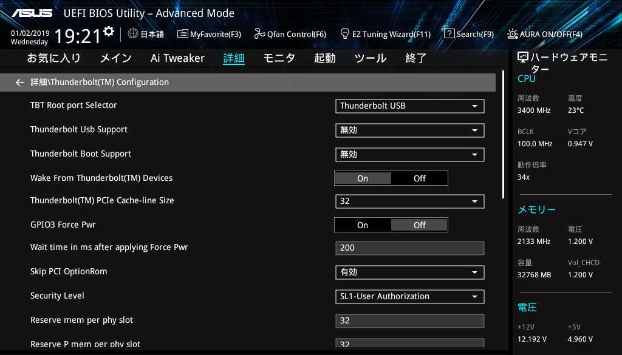This screenshot has height=355, width=622.
Task: Click the 34x ratio value
Action: (x=524, y=177)
